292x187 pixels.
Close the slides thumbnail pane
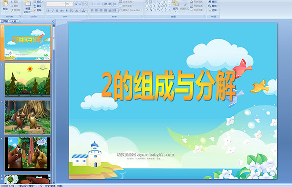53,21
